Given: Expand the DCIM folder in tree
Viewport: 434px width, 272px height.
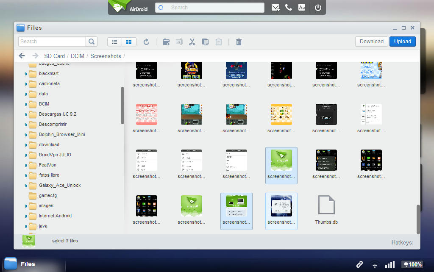Looking at the screenshot, I should [26, 104].
